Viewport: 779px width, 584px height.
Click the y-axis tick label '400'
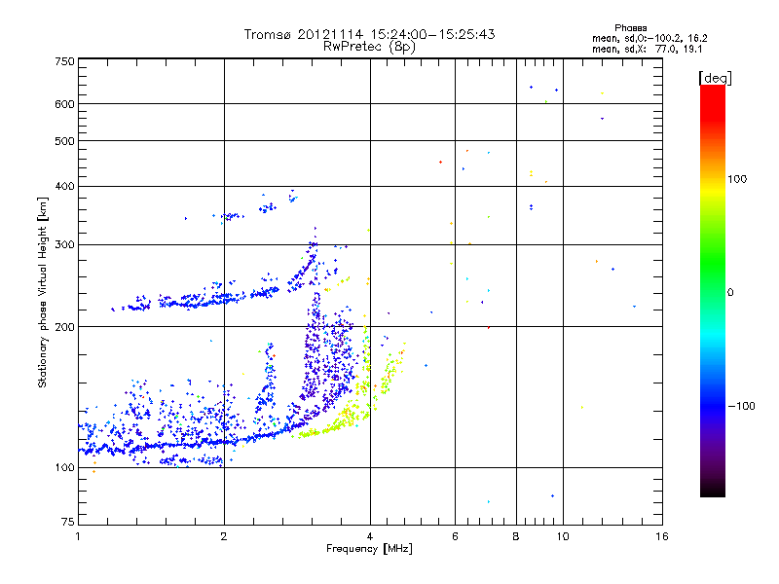pos(64,187)
